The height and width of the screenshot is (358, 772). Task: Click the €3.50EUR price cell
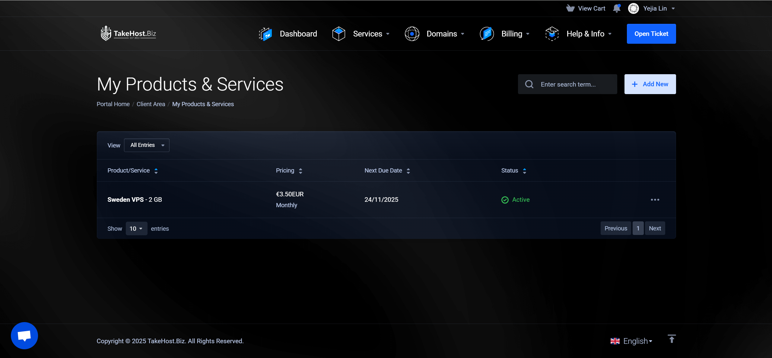[x=290, y=194]
